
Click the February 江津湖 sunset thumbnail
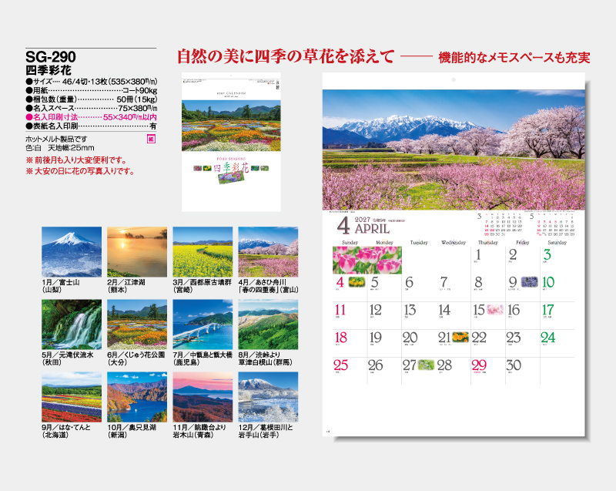137,251
